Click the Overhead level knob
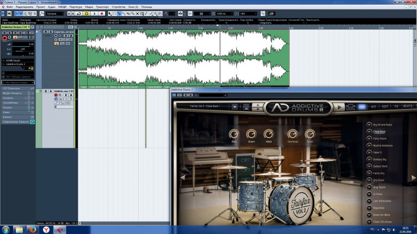 tap(292, 134)
